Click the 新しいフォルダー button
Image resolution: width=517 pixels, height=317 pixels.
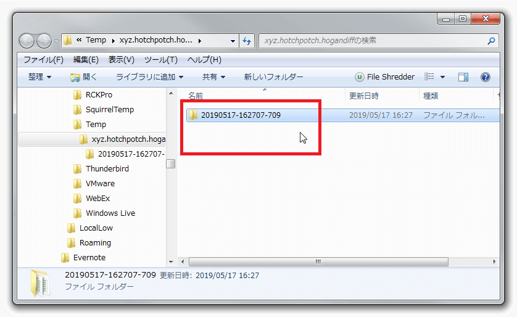pos(273,77)
